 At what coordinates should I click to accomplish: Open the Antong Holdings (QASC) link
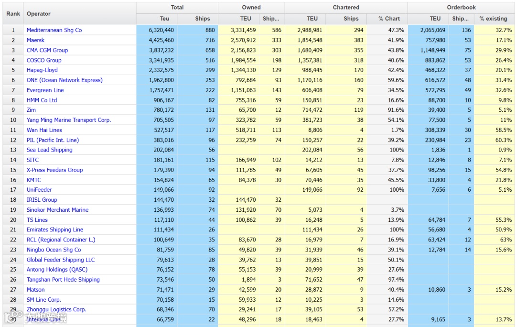point(57,270)
